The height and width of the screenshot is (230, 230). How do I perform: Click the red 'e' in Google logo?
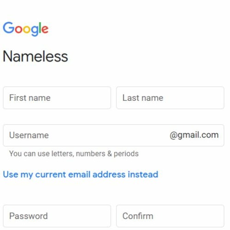(45, 29)
